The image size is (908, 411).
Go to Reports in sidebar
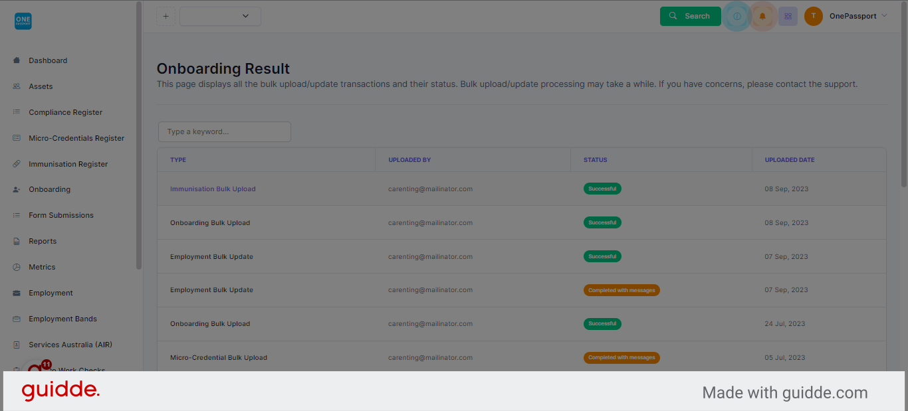[43, 241]
